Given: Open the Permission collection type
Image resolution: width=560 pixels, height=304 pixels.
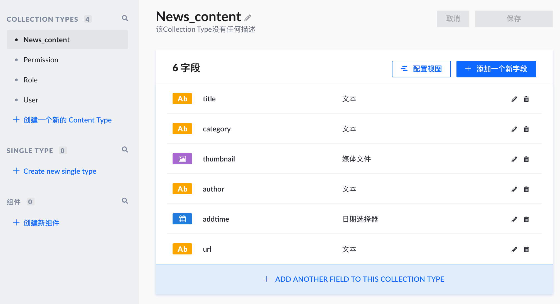Looking at the screenshot, I should [x=41, y=60].
